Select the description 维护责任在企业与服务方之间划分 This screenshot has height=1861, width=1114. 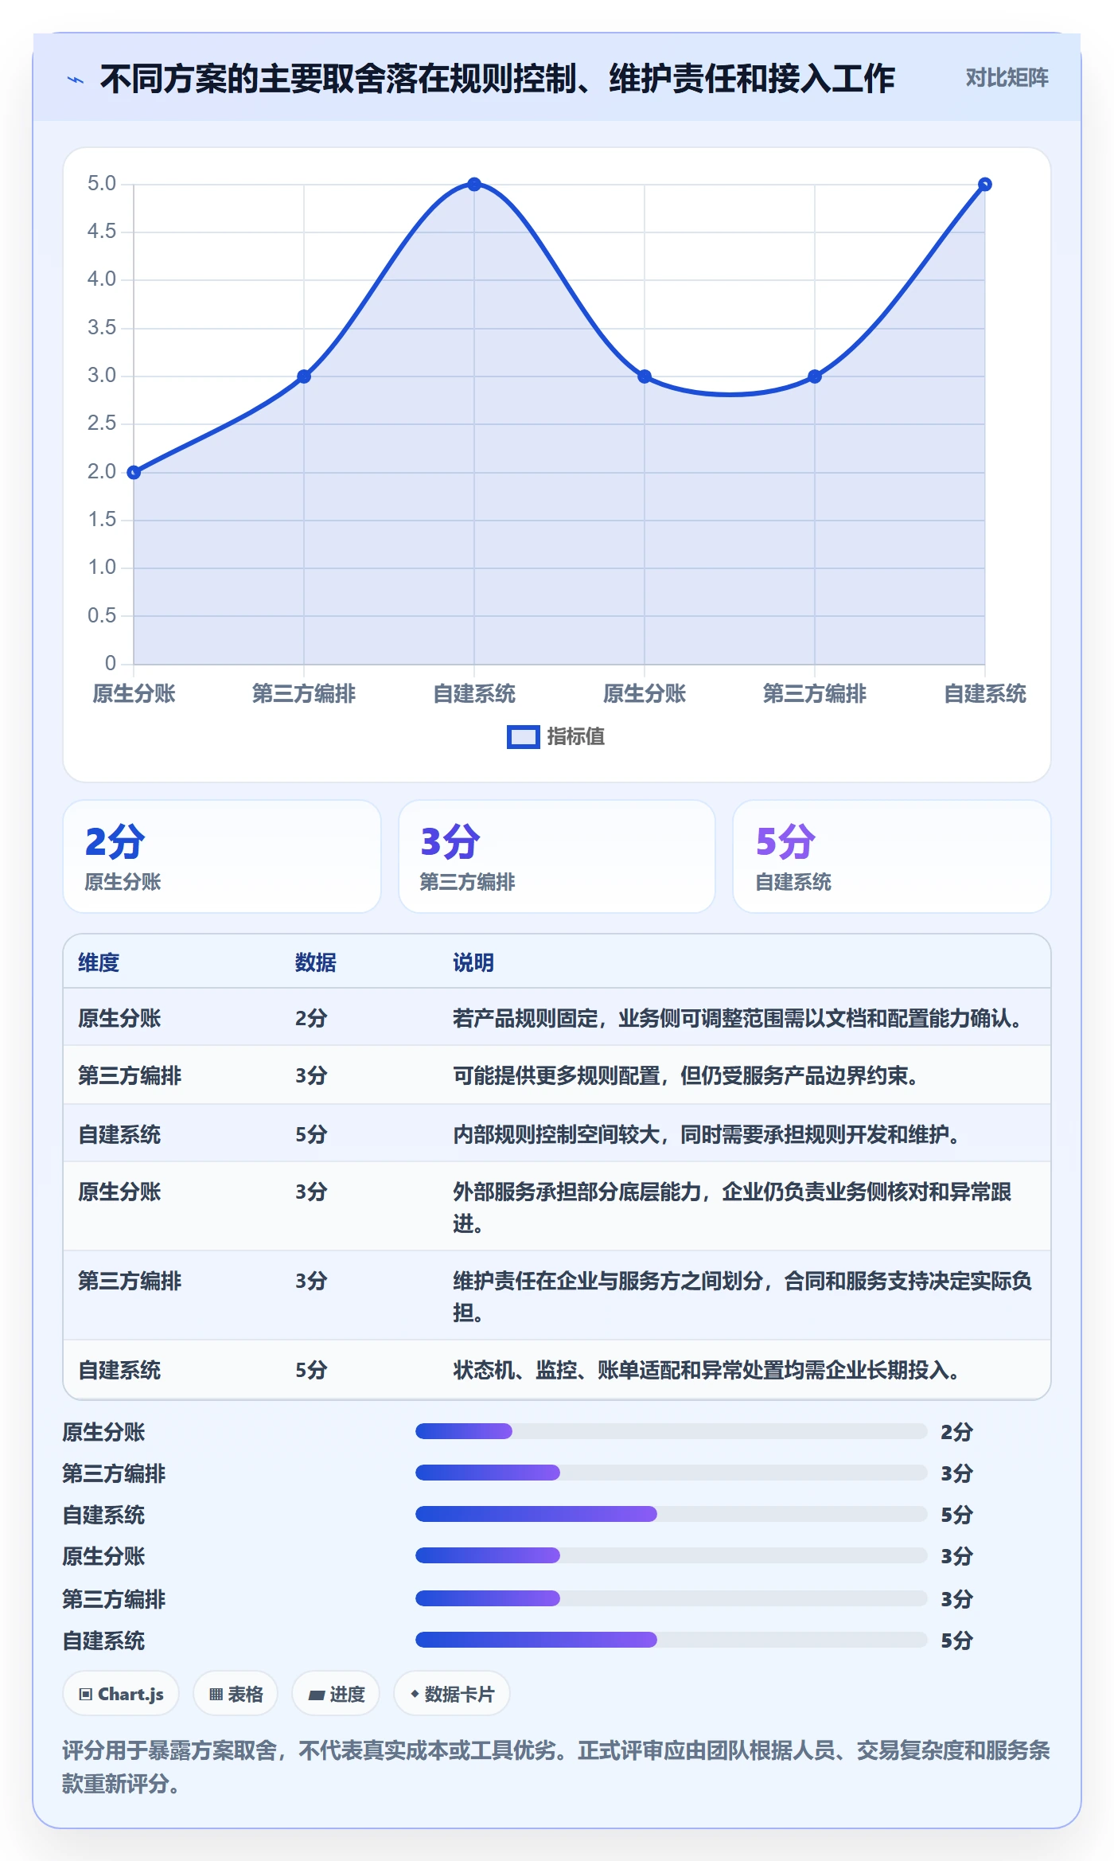pos(742,1296)
